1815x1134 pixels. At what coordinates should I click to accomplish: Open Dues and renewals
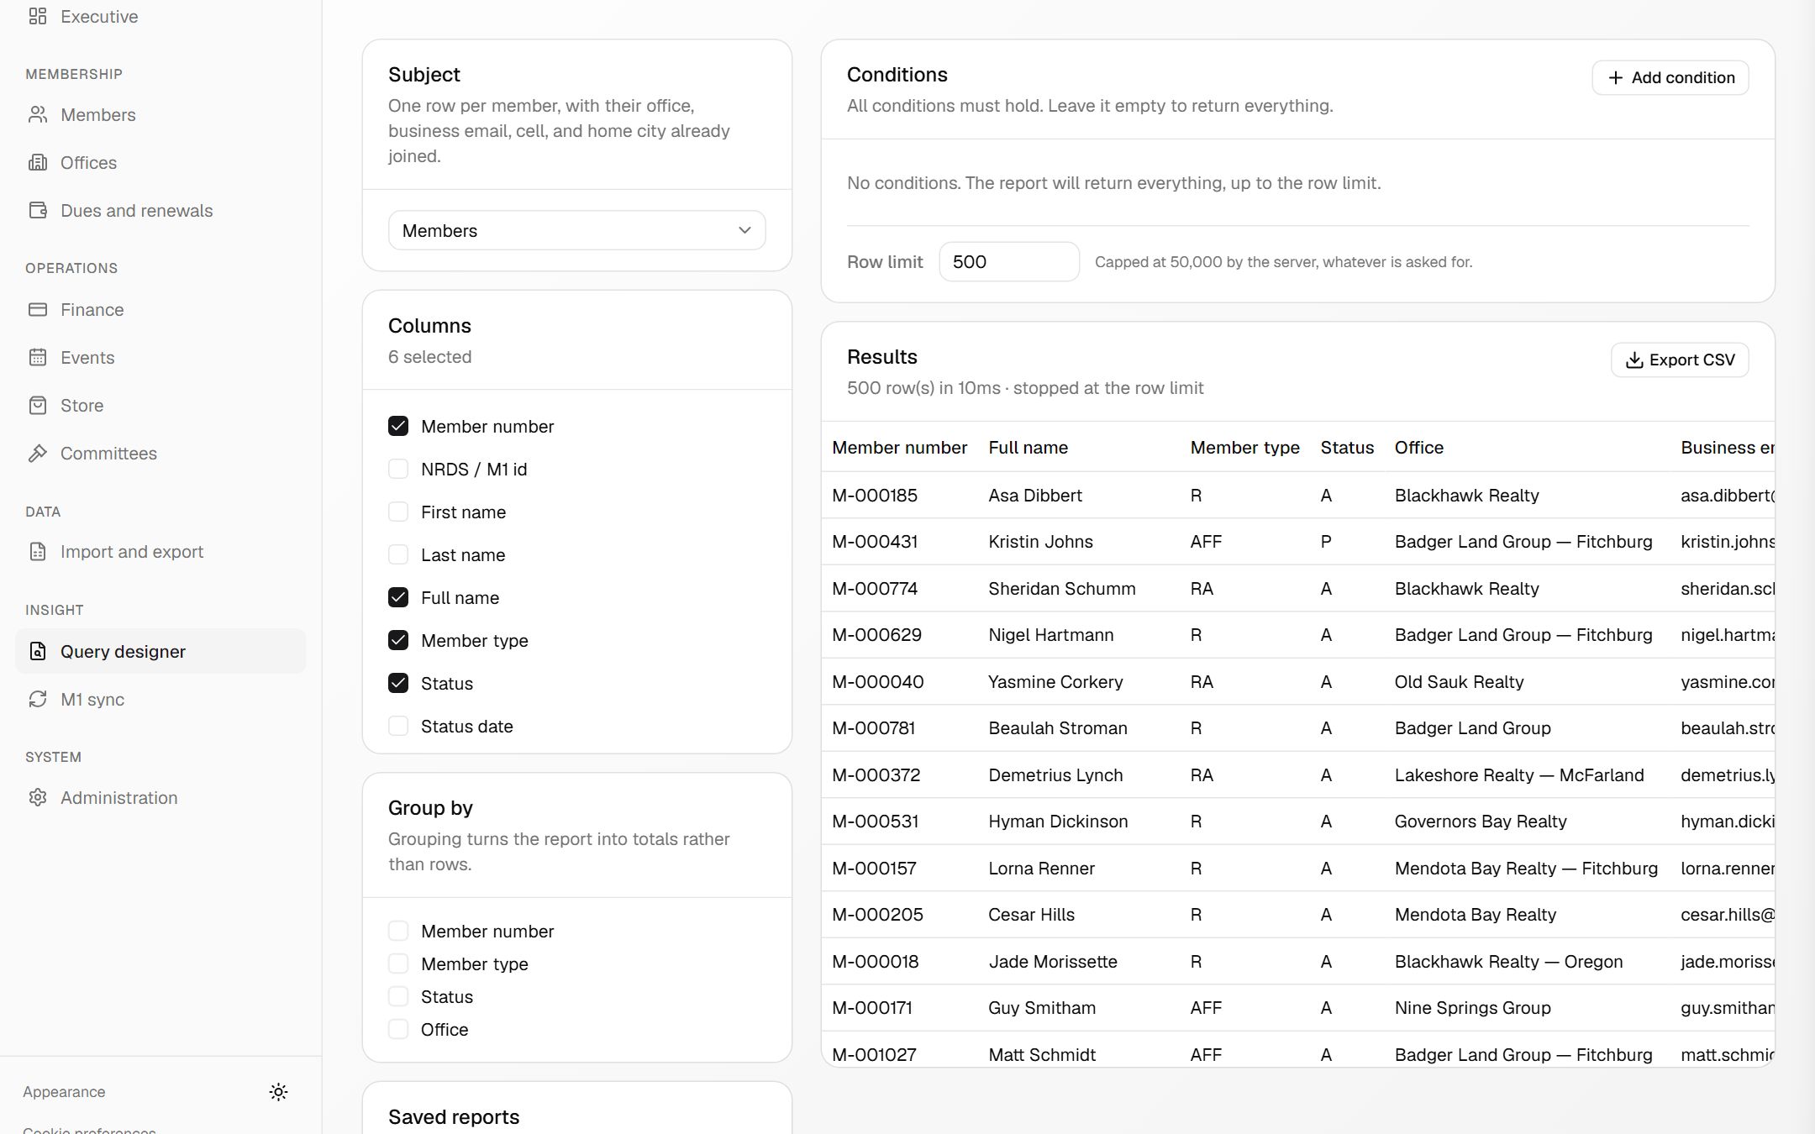pyautogui.click(x=160, y=210)
